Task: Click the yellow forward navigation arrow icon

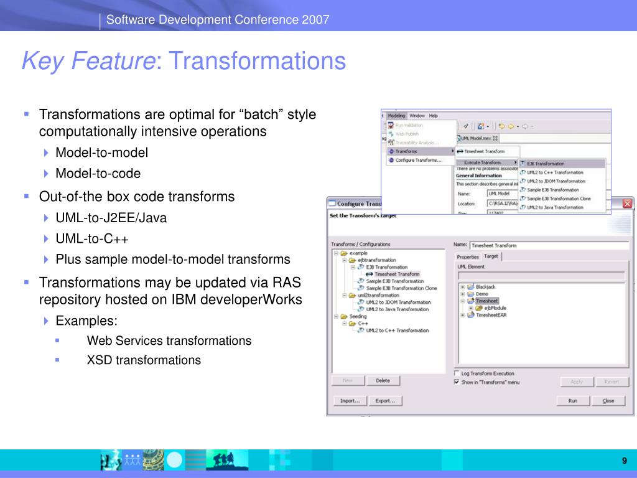Action: [x=511, y=126]
